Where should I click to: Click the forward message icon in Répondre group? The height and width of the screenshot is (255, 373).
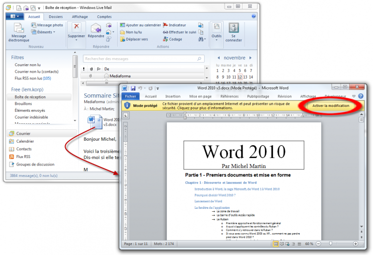109,32
